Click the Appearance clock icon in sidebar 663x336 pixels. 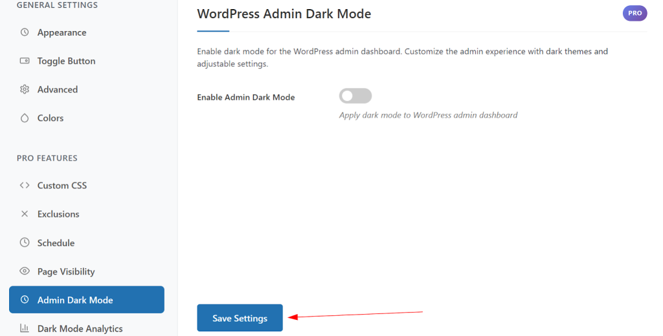(25, 32)
